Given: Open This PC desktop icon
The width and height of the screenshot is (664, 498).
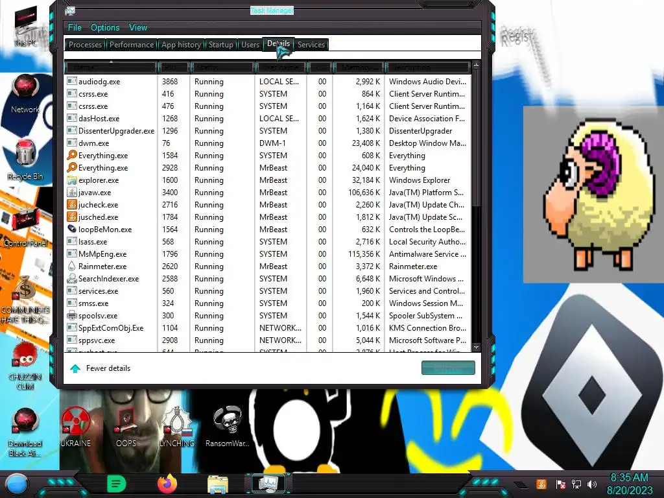Looking at the screenshot, I should 25,26.
